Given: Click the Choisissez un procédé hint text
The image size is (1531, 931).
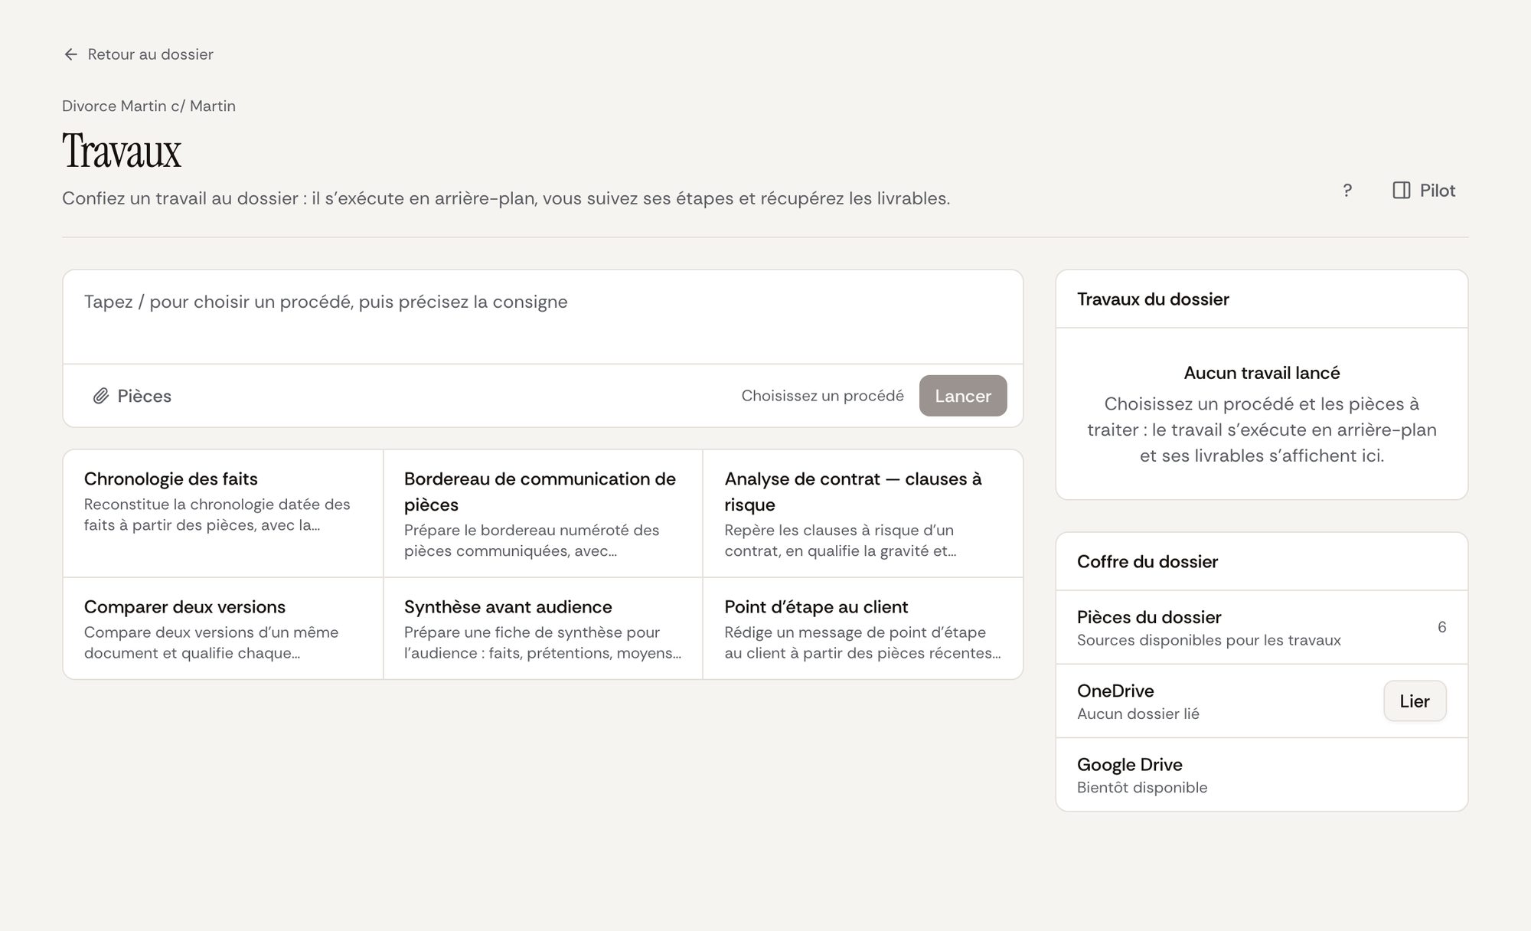Looking at the screenshot, I should click(x=822, y=396).
